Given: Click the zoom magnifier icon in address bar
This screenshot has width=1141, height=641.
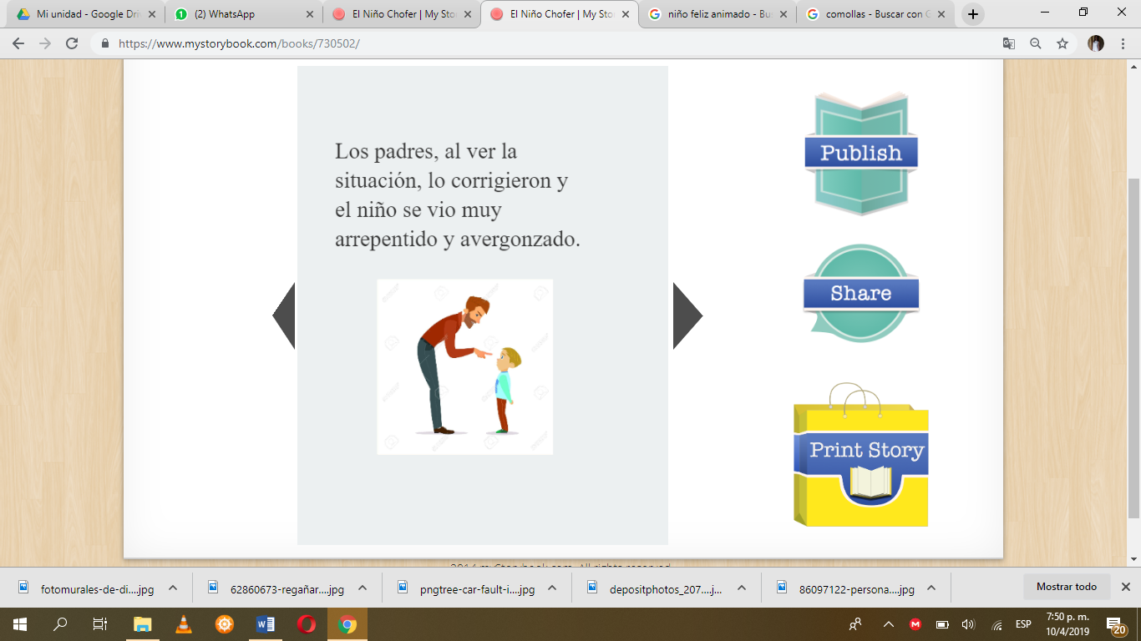Looking at the screenshot, I should [1036, 43].
